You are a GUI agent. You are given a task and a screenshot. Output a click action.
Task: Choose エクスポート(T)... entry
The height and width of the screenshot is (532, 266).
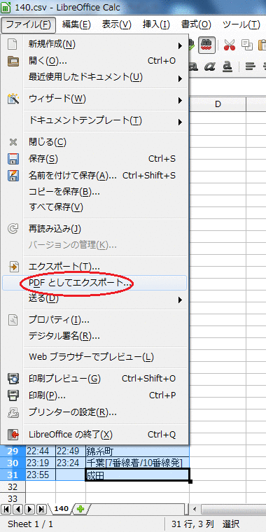click(94, 267)
